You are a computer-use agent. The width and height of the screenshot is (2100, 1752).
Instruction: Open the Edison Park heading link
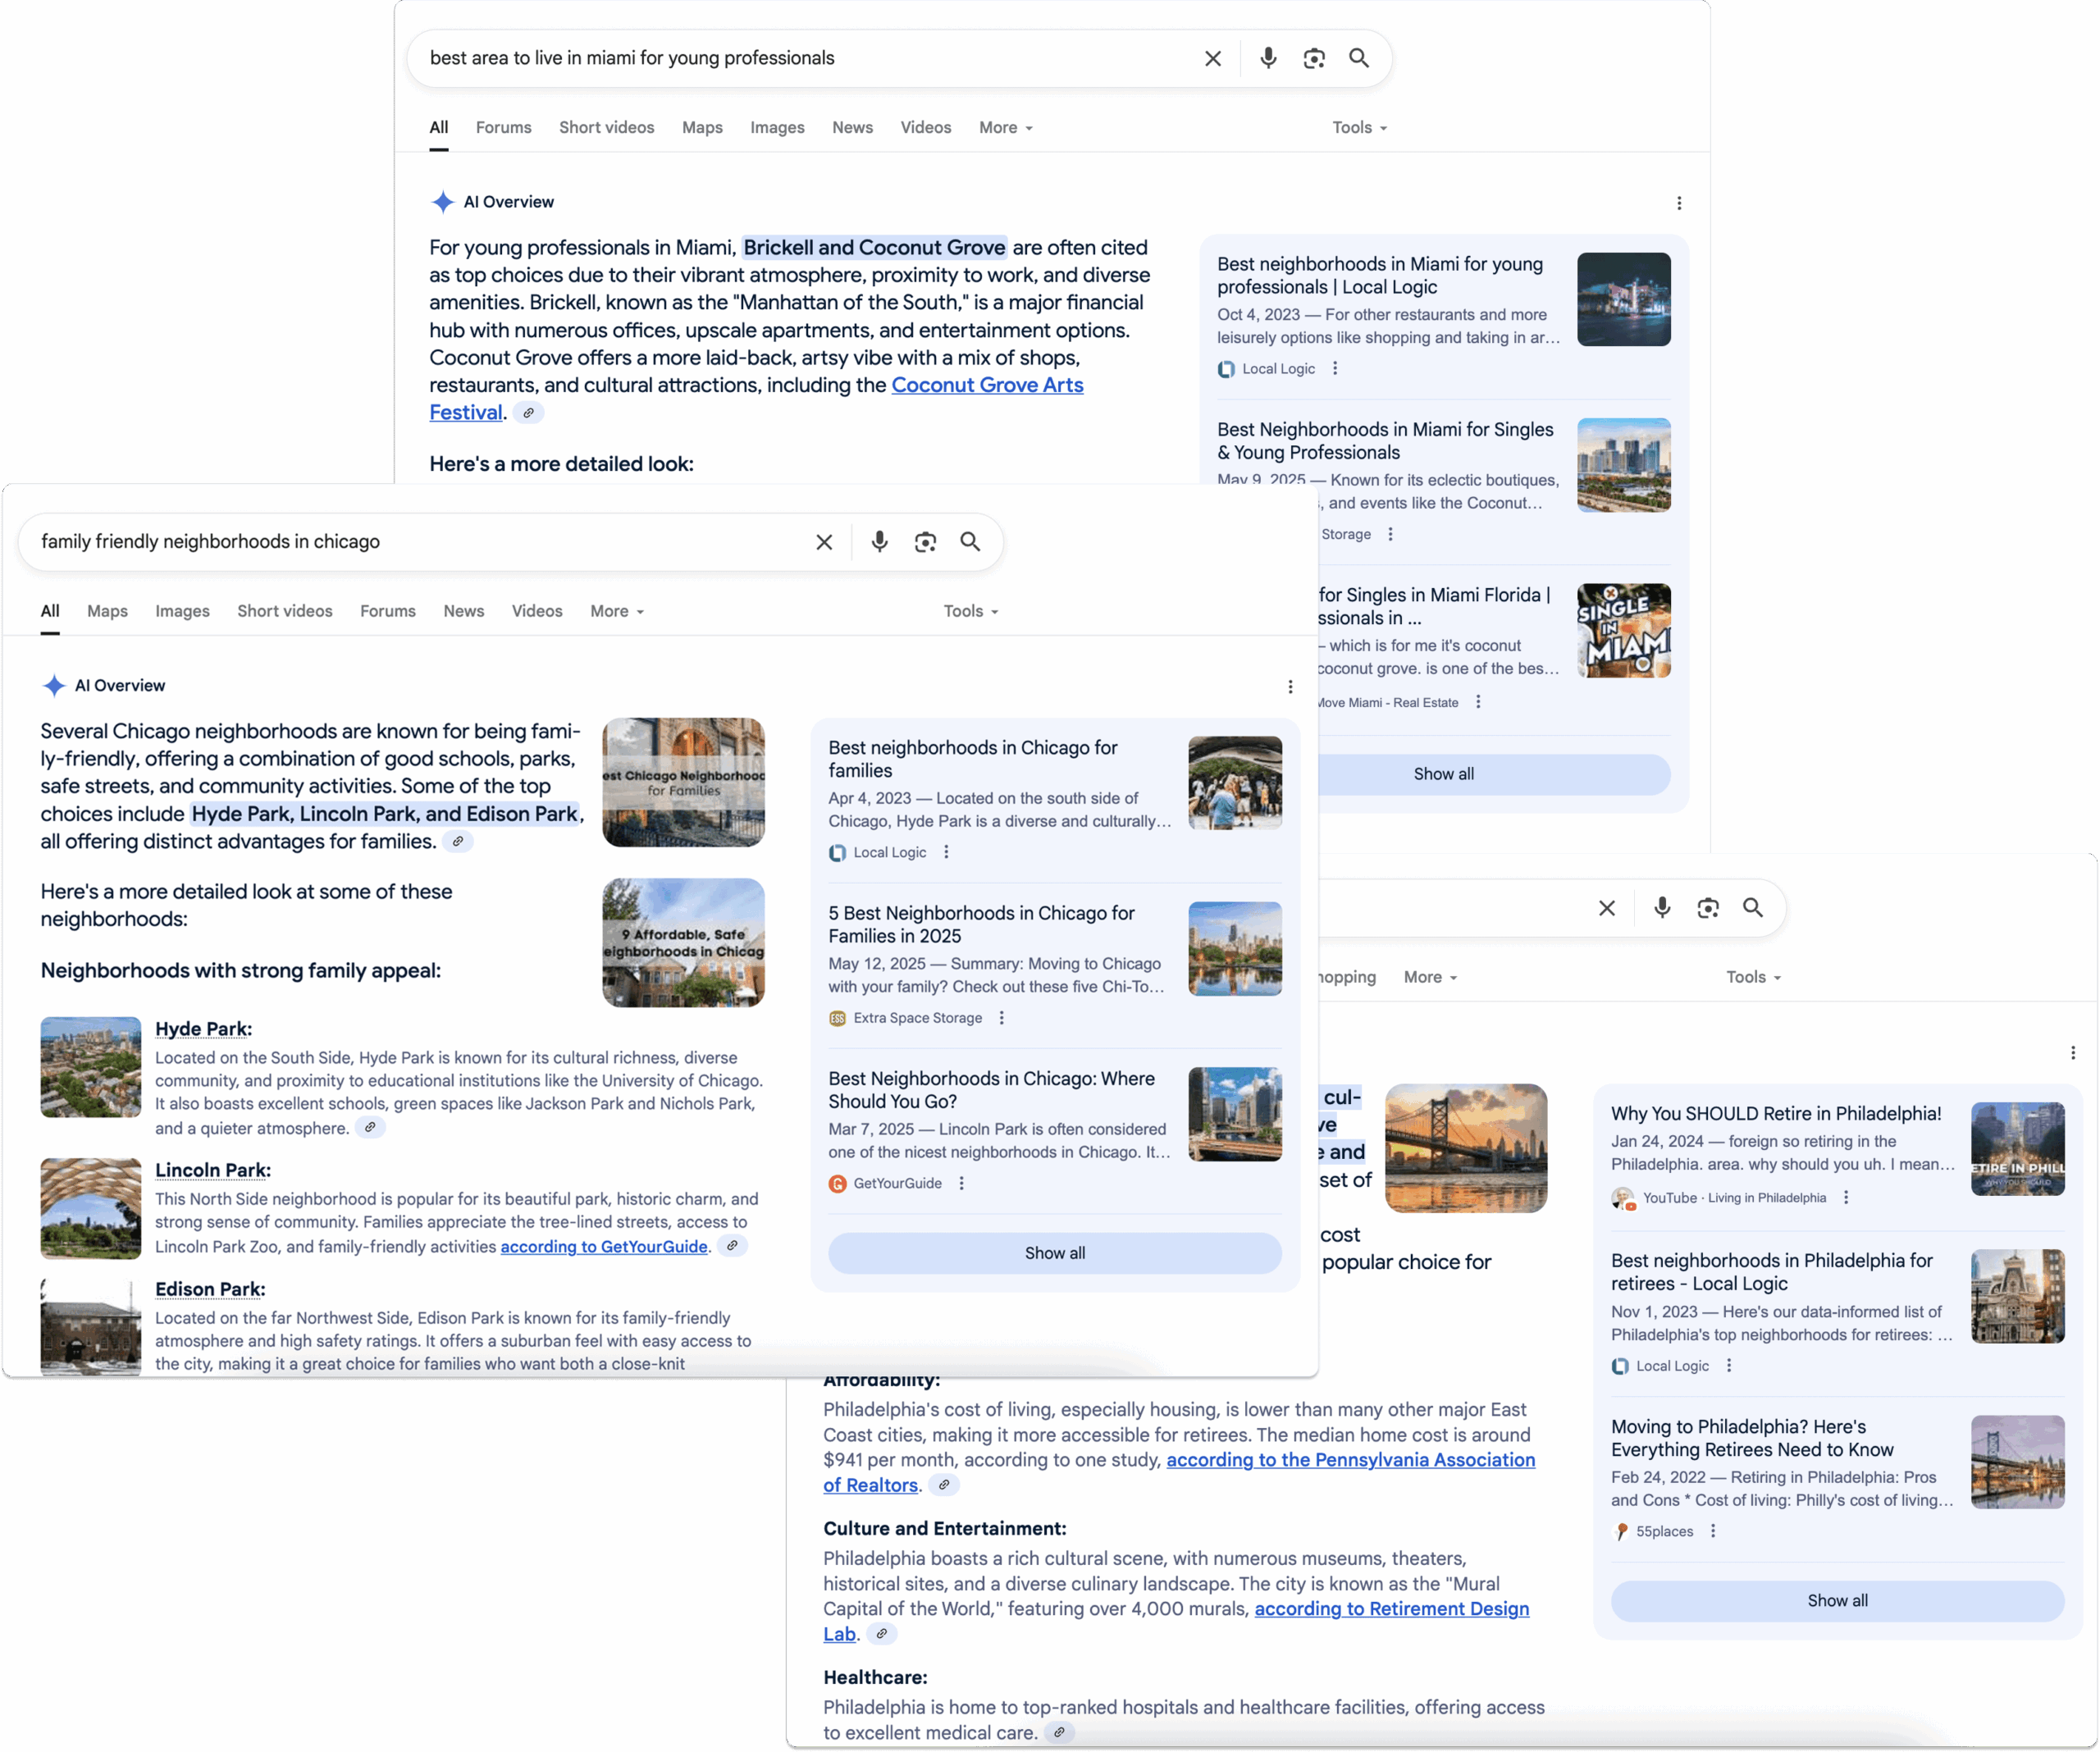click(x=210, y=1289)
